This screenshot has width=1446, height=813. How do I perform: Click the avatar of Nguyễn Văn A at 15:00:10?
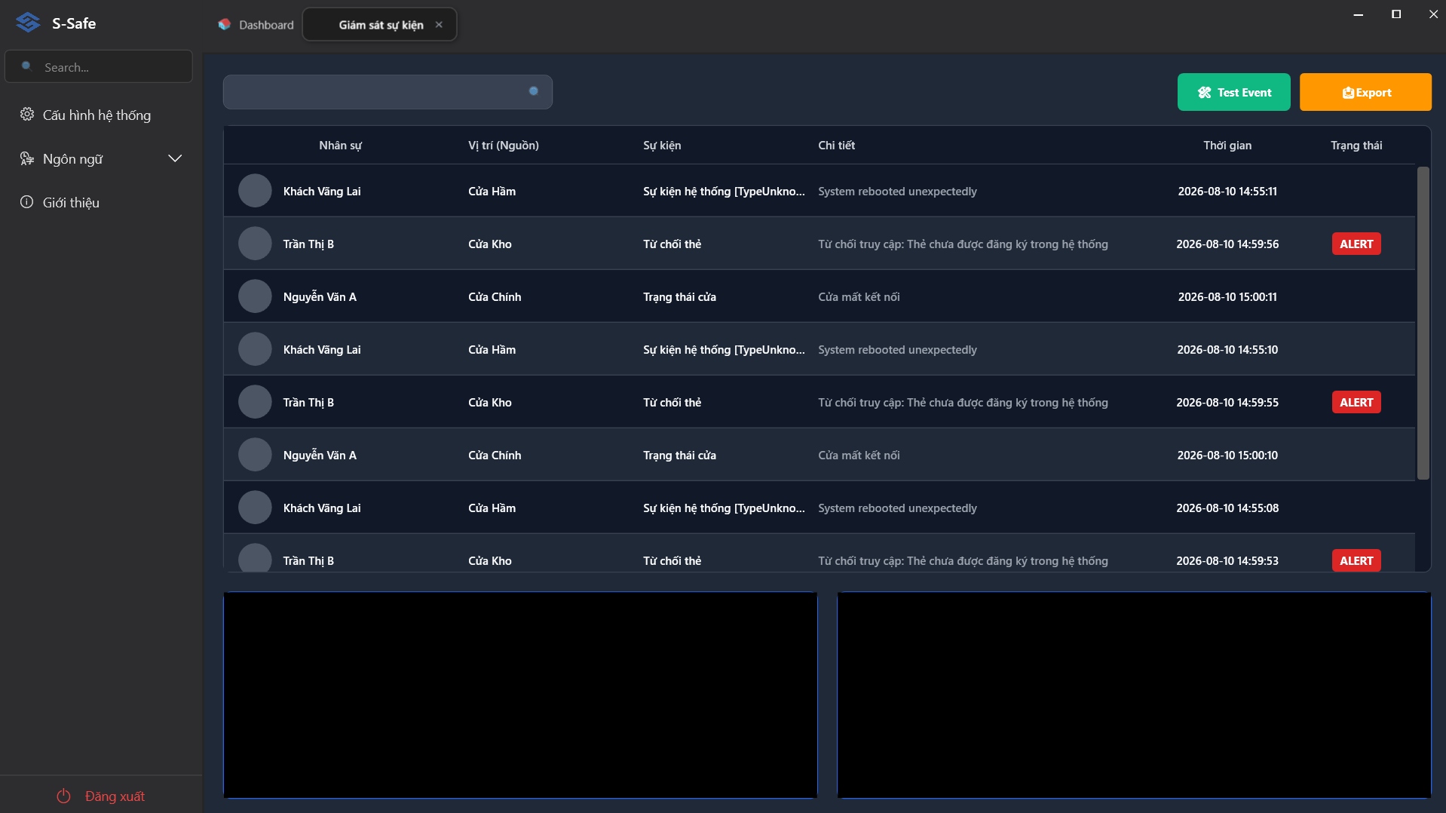click(x=255, y=455)
